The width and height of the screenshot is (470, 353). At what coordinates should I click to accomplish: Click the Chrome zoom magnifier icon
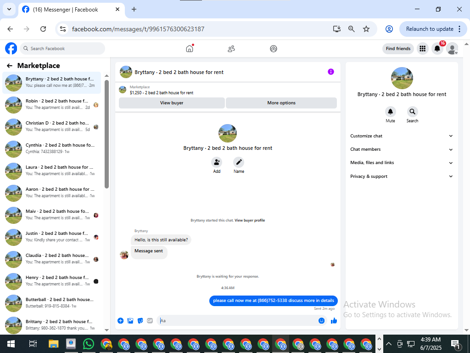(x=351, y=29)
